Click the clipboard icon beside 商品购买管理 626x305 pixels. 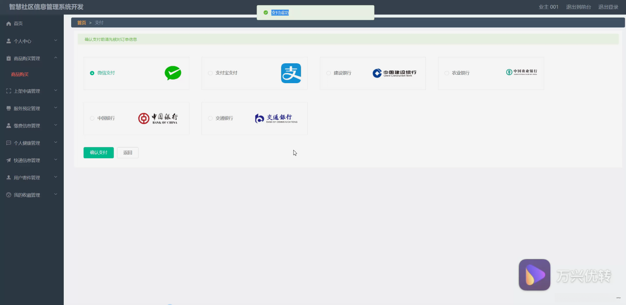[9, 58]
